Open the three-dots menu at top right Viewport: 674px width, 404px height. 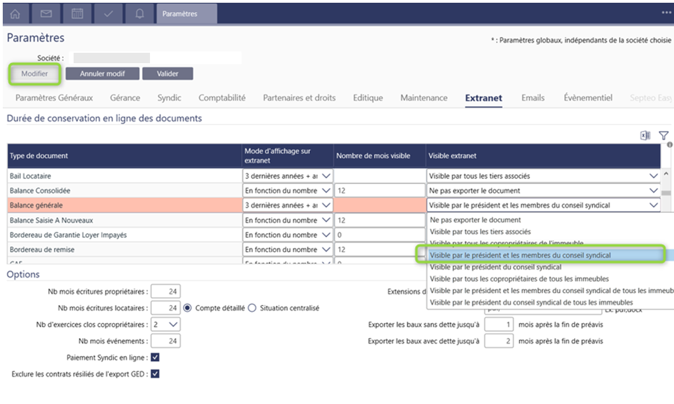[666, 13]
